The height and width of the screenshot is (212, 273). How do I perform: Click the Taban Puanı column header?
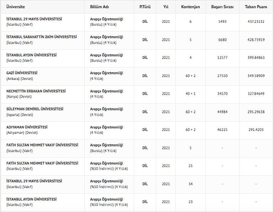coord(256,7)
